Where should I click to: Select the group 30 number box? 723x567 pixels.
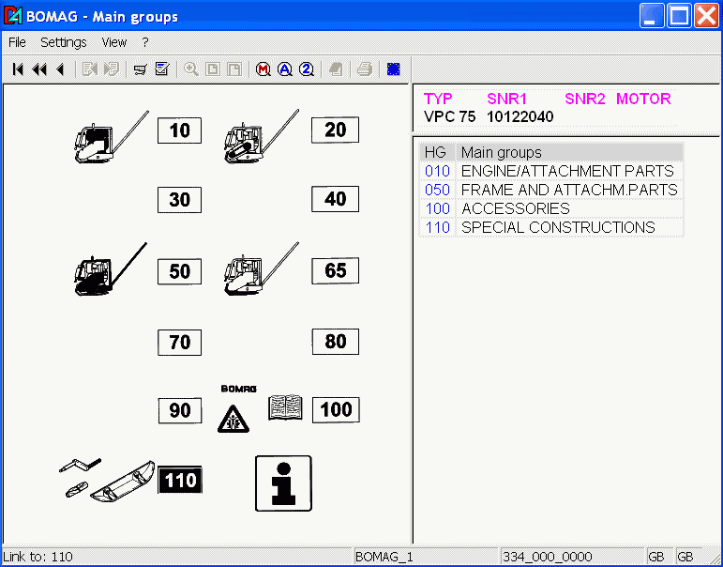179,200
